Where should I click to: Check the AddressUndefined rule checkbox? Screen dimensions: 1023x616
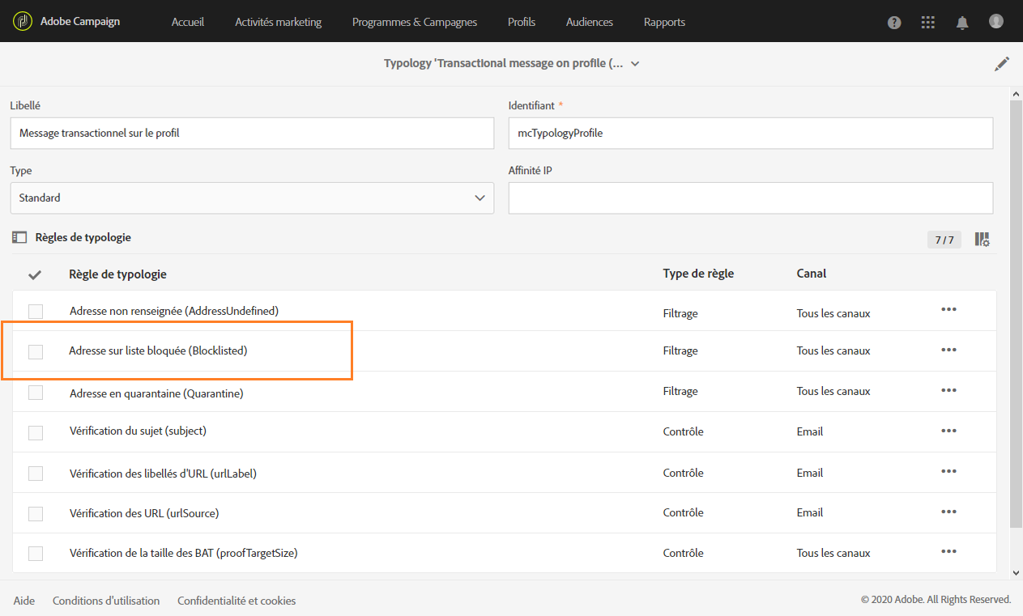point(36,311)
